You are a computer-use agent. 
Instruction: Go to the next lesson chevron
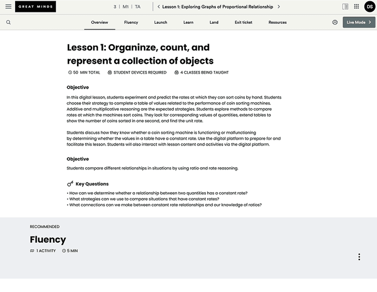(x=279, y=7)
